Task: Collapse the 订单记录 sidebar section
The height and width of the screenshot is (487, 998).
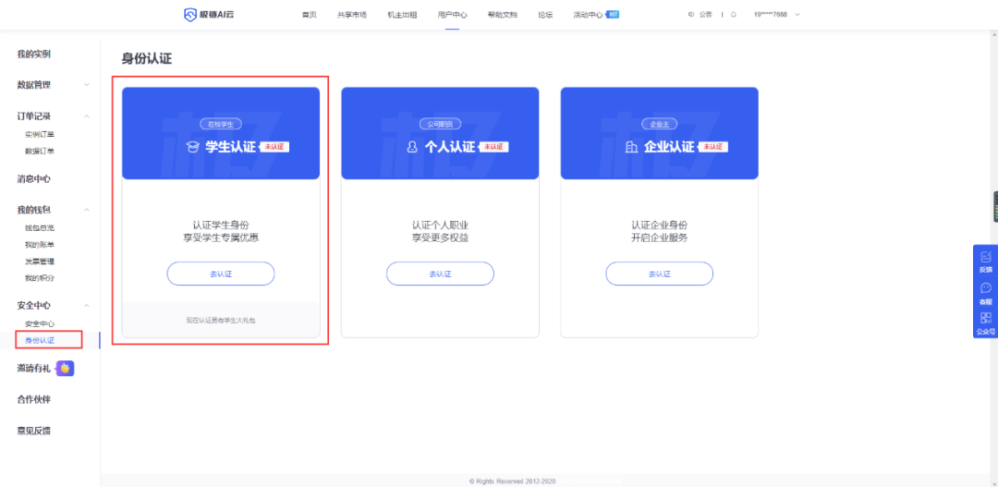Action: pos(87,116)
